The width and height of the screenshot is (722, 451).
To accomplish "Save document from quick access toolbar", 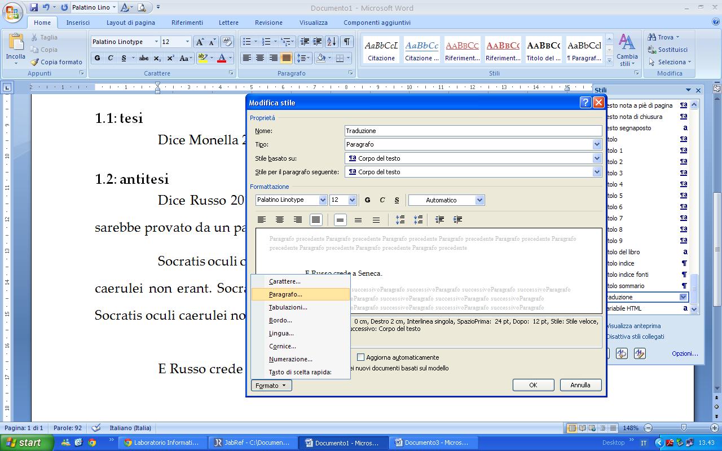I will (34, 7).
